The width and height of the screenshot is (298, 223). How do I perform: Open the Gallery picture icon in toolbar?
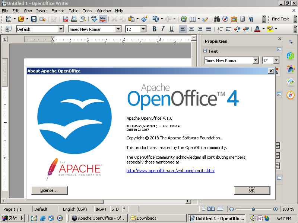pos(234,19)
